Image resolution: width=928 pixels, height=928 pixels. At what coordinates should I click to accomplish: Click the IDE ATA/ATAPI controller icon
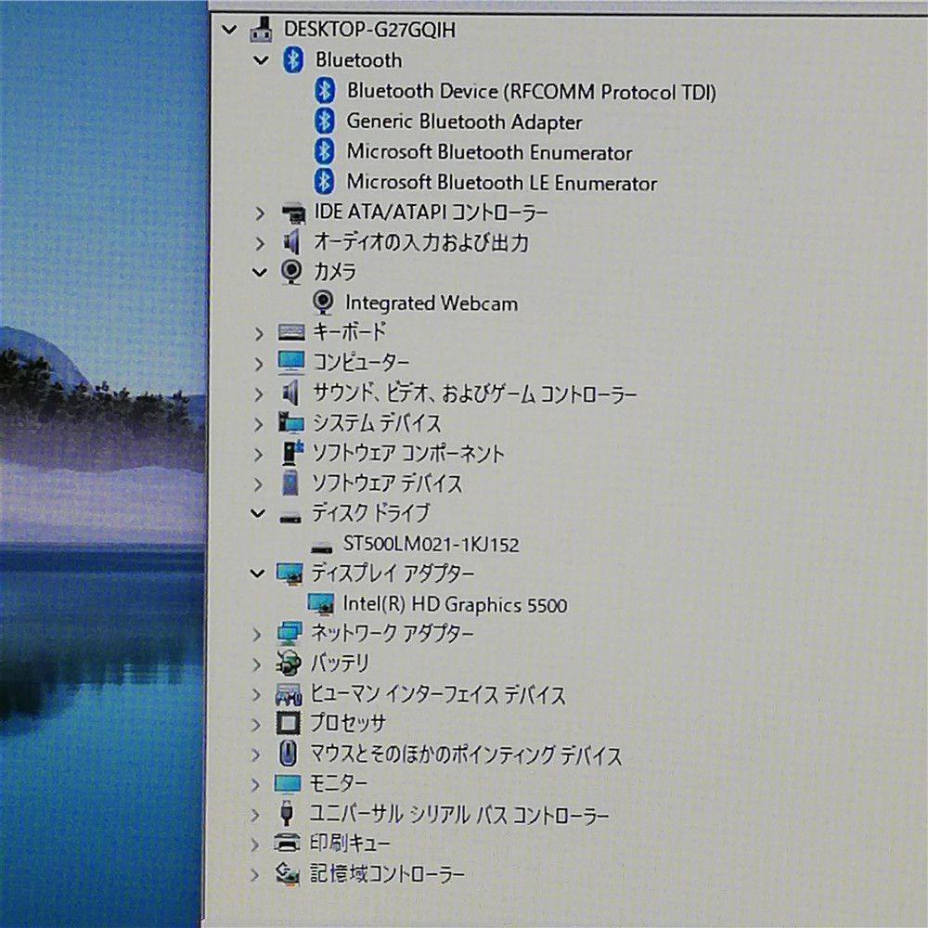pyautogui.click(x=293, y=213)
